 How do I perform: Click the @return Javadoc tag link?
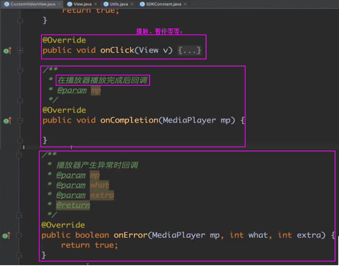pyautogui.click(x=73, y=205)
